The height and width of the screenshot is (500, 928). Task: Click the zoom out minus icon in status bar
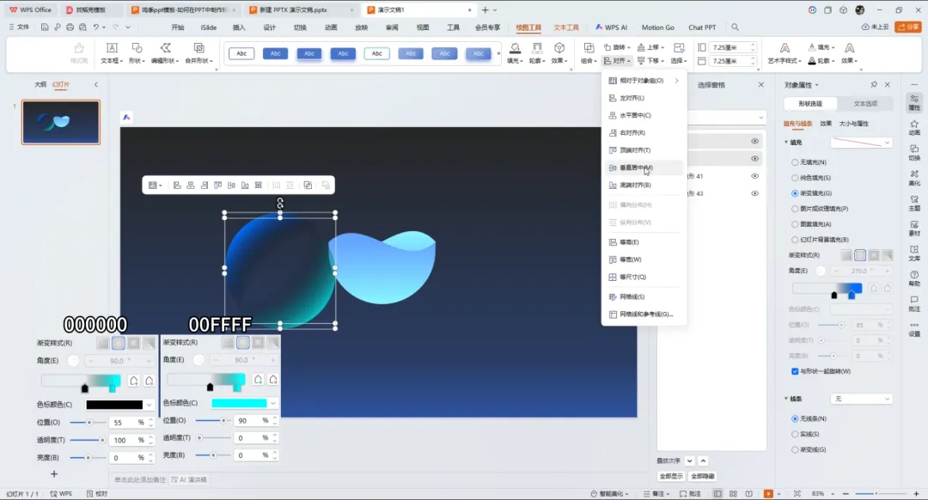tap(846, 493)
